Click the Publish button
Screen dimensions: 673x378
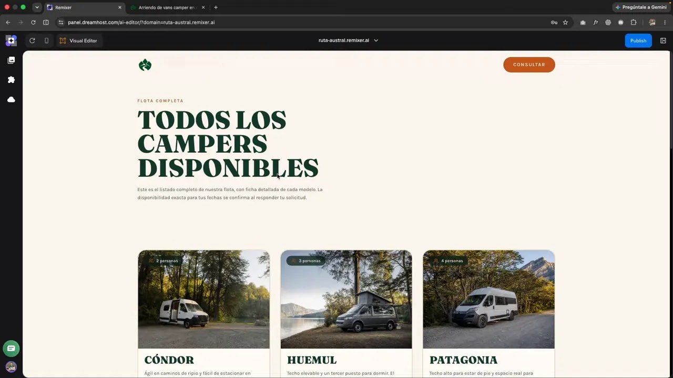(x=638, y=40)
